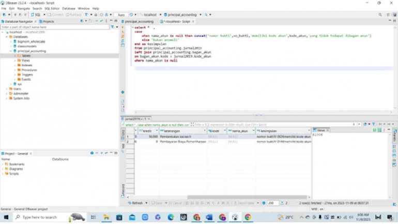Focus the object name filter field

pos(55,27)
